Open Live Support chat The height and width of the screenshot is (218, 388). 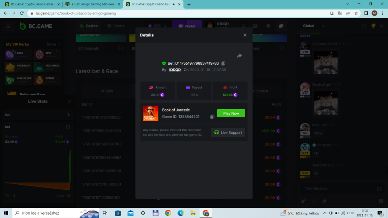pyautogui.click(x=228, y=132)
